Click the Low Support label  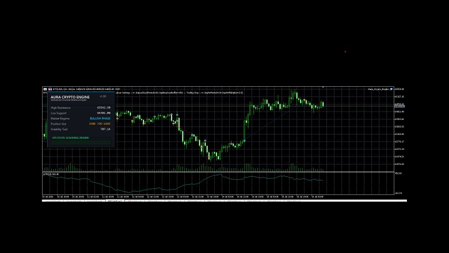pos(58,113)
